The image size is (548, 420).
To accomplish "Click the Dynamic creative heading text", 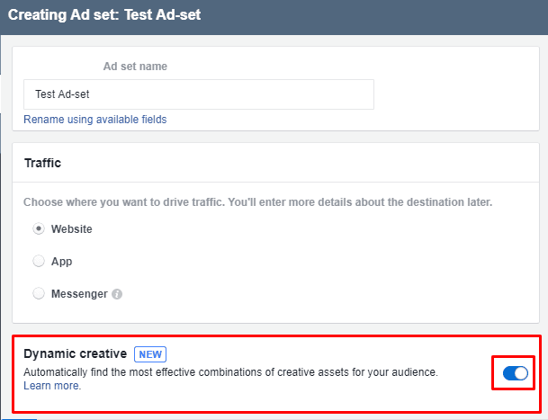I will click(x=76, y=353).
